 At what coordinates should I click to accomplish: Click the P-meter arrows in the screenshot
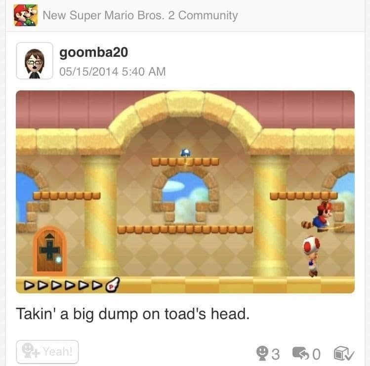[x=63, y=285]
